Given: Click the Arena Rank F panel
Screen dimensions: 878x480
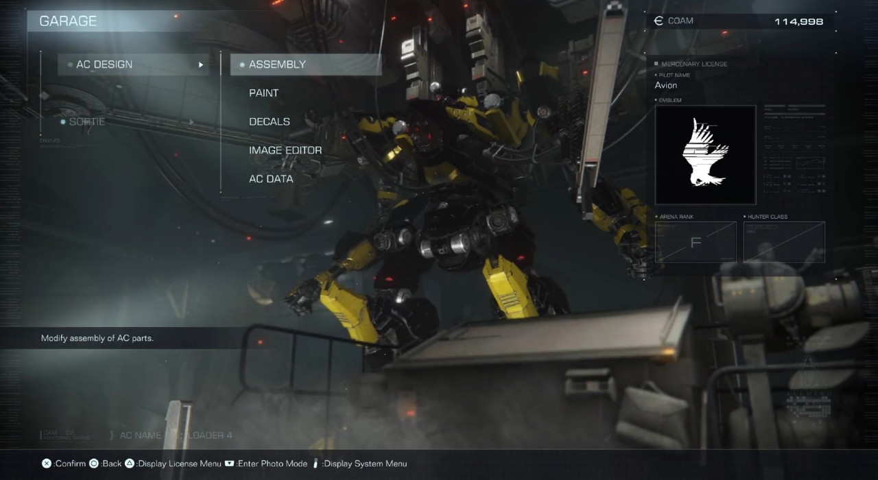Looking at the screenshot, I should [x=696, y=241].
